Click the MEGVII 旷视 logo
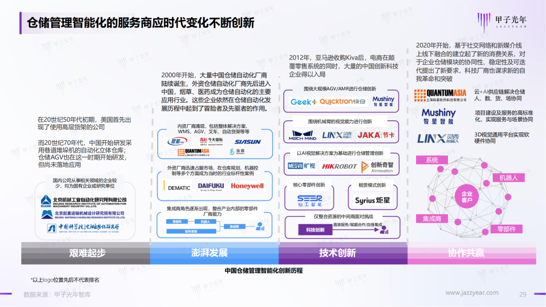This screenshot has height=307, width=546. (x=301, y=166)
